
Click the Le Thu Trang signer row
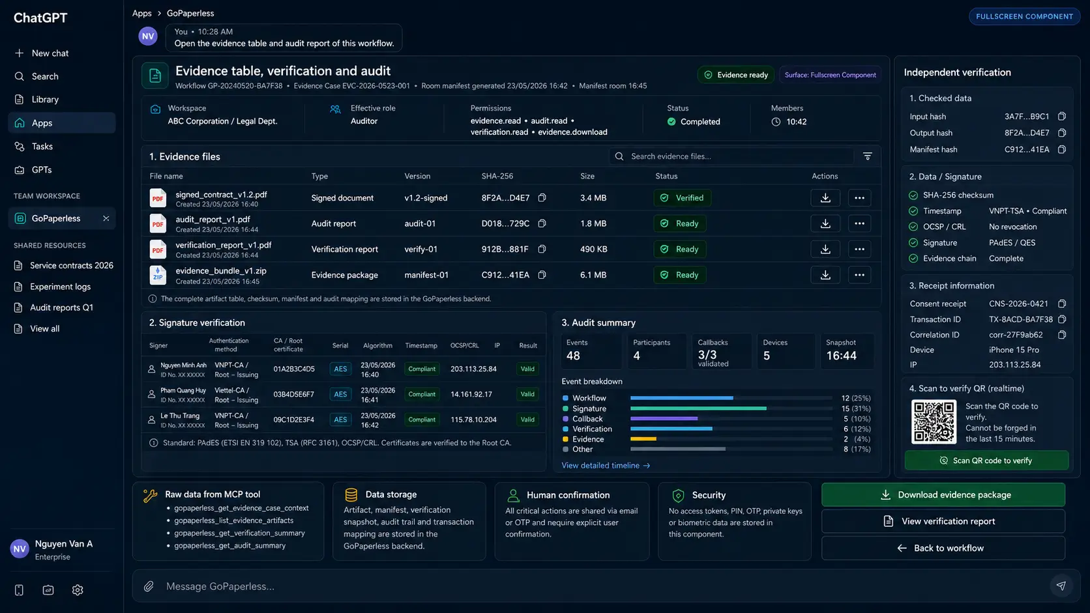[x=344, y=420]
